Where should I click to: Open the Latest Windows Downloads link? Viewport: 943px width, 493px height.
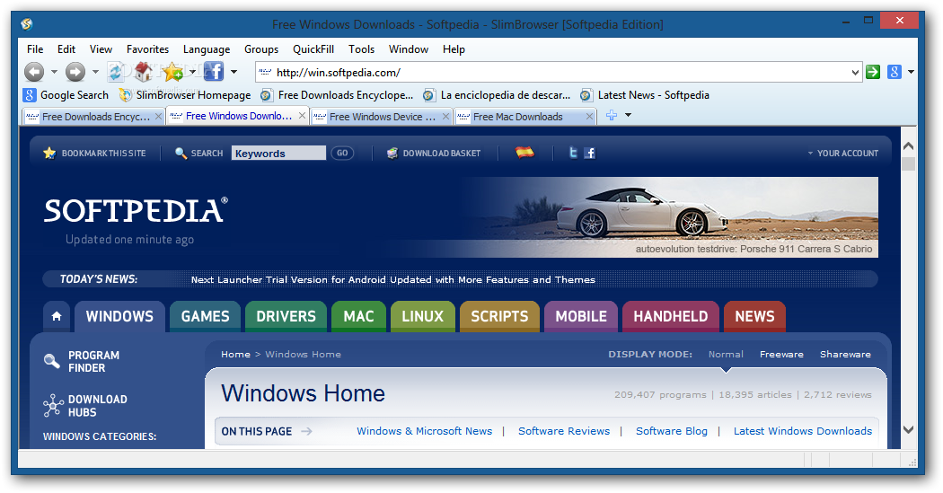(802, 431)
